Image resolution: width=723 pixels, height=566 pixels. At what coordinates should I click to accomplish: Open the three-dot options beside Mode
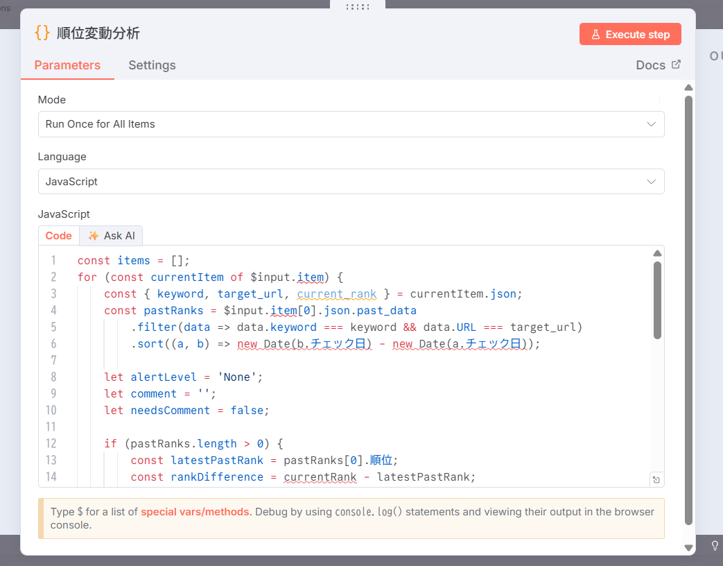point(659,100)
